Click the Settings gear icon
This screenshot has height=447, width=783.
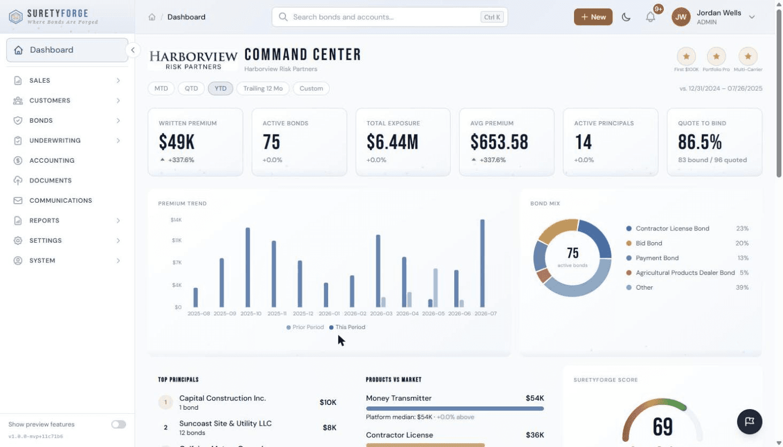pos(18,241)
